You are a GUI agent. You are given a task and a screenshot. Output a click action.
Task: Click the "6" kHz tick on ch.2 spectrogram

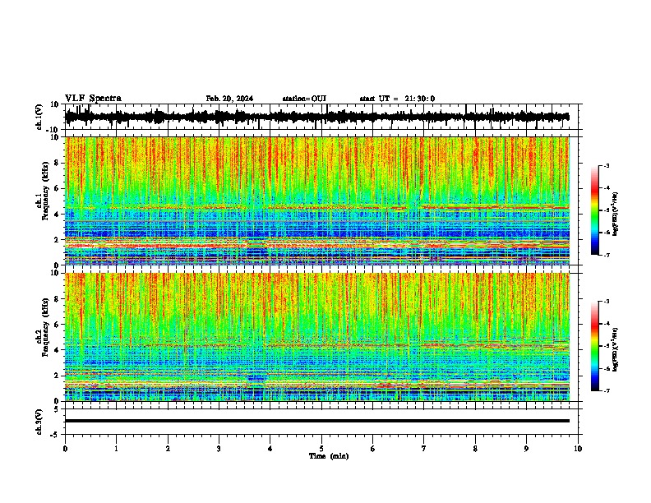pyautogui.click(x=58, y=324)
